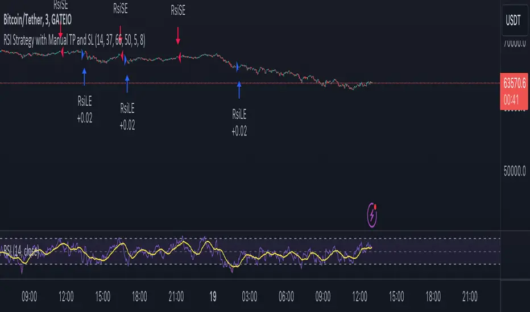Image resolution: width=530 pixels, height=312 pixels.
Task: Click the third RsiLE +0.02 entry label
Action: (239, 123)
